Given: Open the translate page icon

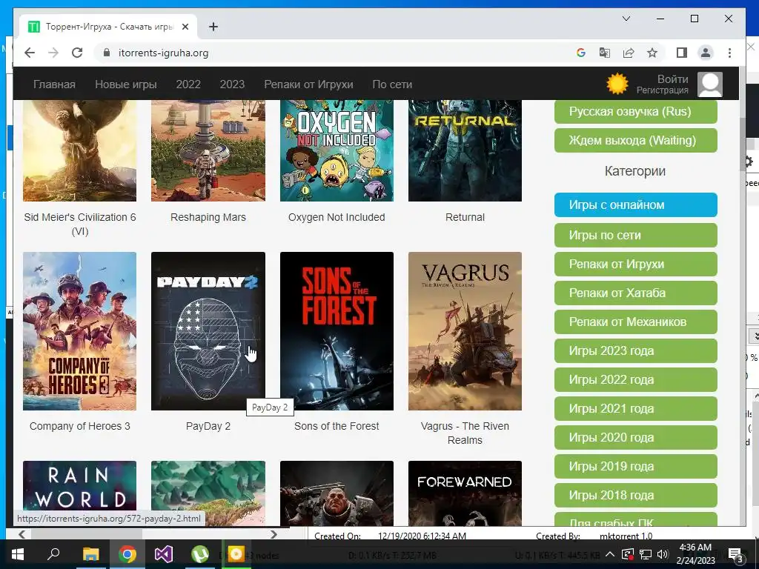Looking at the screenshot, I should tap(605, 53).
